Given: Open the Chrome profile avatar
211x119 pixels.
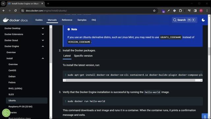Looking at the screenshot, I should click(201, 11).
